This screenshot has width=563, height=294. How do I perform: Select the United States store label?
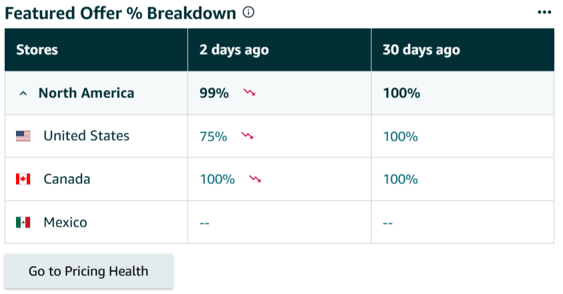tap(87, 136)
